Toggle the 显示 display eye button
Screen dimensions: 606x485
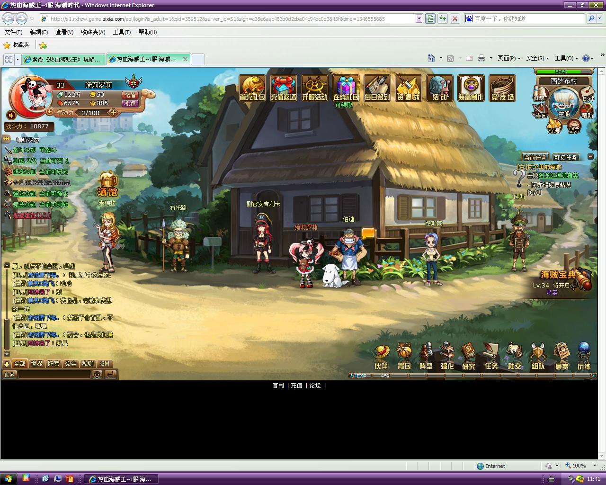[x=574, y=126]
